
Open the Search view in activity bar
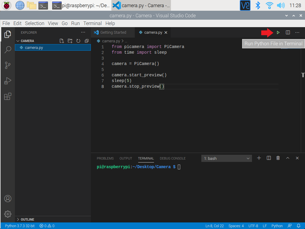(x=8, y=50)
